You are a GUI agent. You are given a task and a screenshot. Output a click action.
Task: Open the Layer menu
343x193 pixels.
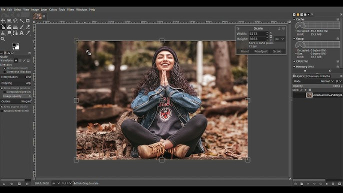(44, 9)
